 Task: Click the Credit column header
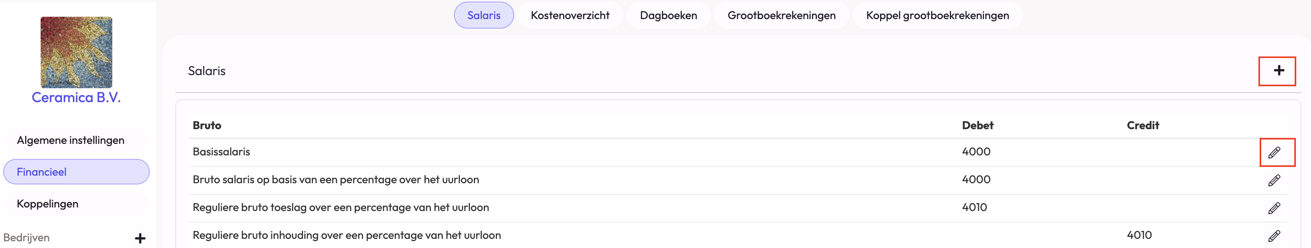click(x=1143, y=126)
